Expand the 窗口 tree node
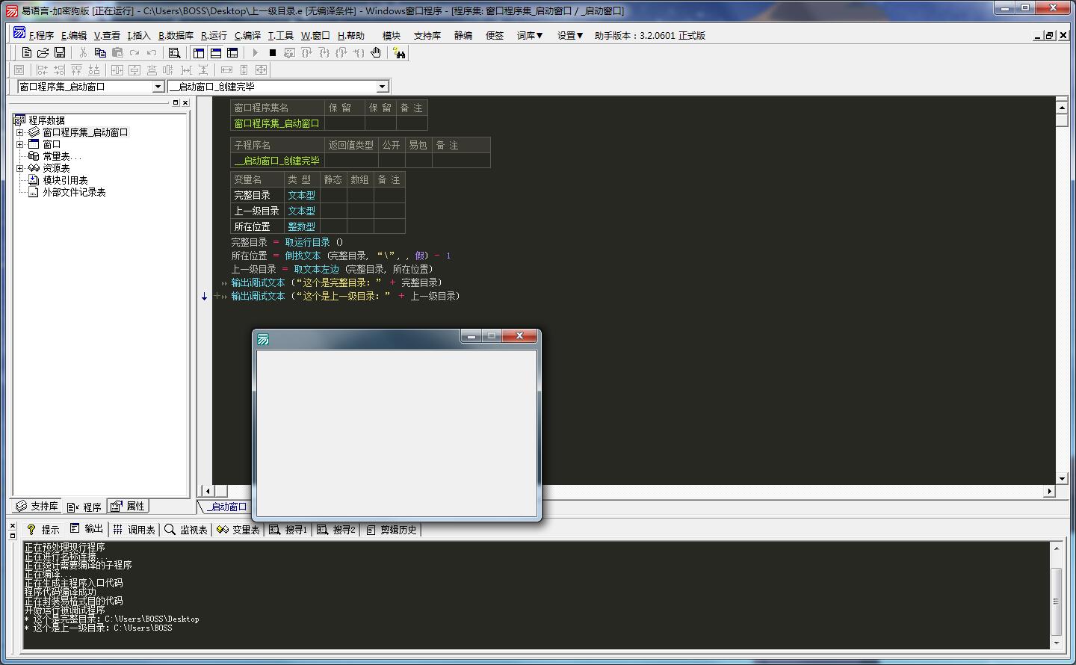Screen dimensions: 1076x665 [19, 144]
